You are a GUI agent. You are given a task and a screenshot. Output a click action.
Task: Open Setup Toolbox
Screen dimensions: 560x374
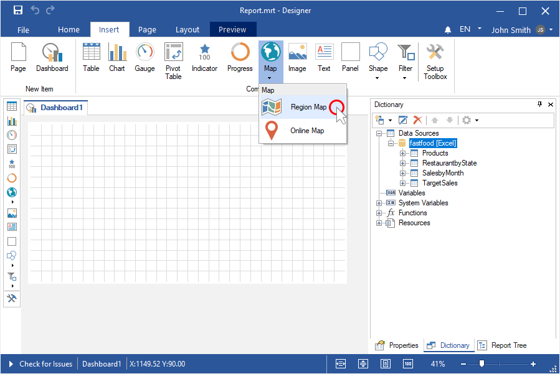pos(435,61)
